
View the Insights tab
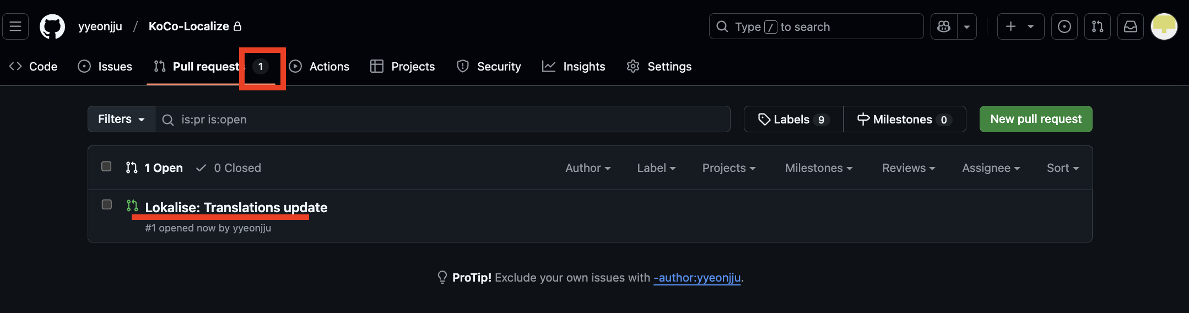(574, 67)
